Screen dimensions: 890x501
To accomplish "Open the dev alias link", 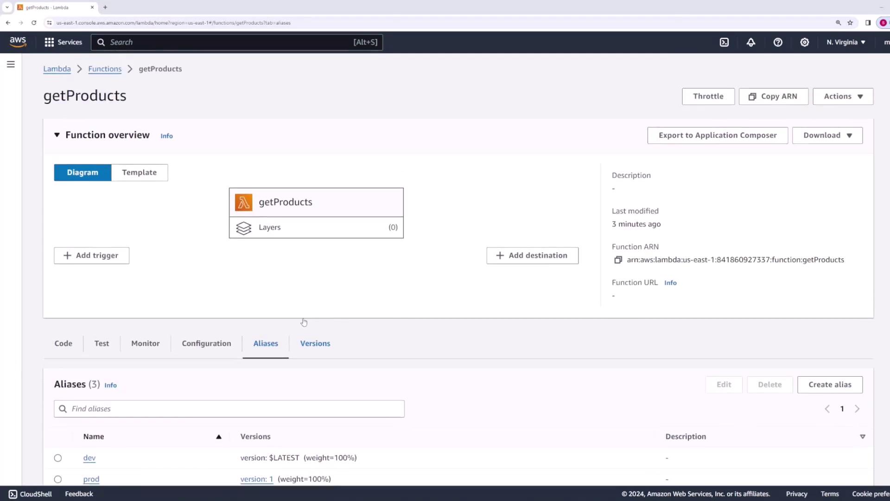I will [x=89, y=458].
